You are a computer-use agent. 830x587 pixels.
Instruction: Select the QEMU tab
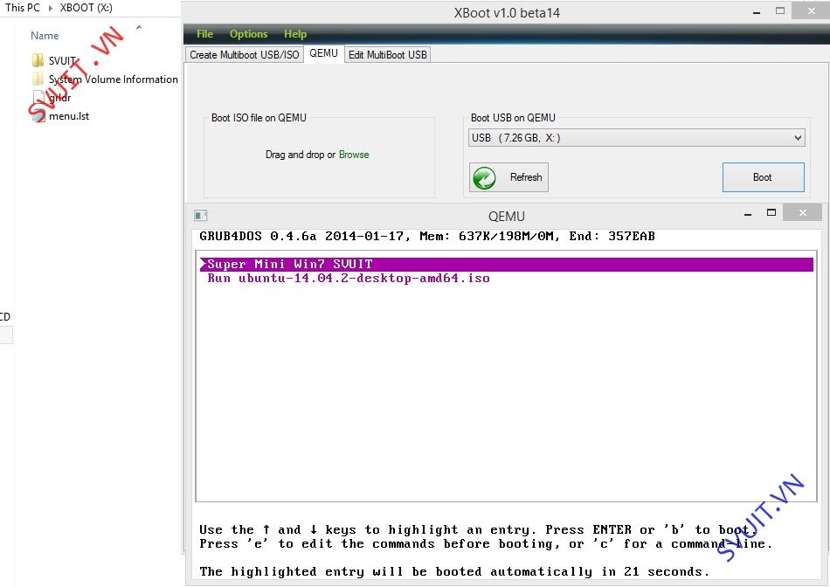click(x=323, y=53)
